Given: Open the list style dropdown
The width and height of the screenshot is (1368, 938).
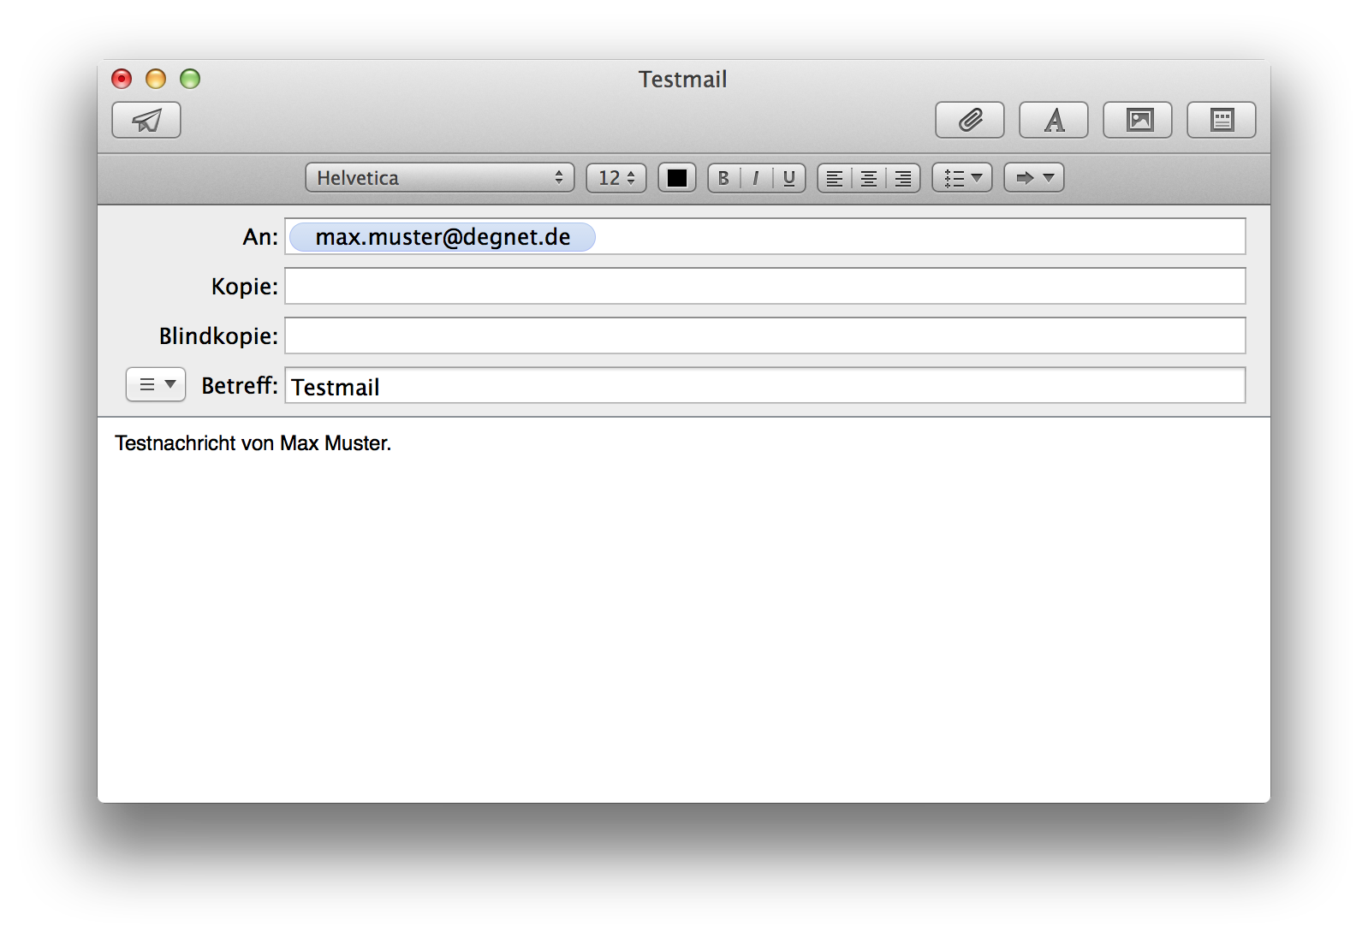Looking at the screenshot, I should (x=962, y=178).
